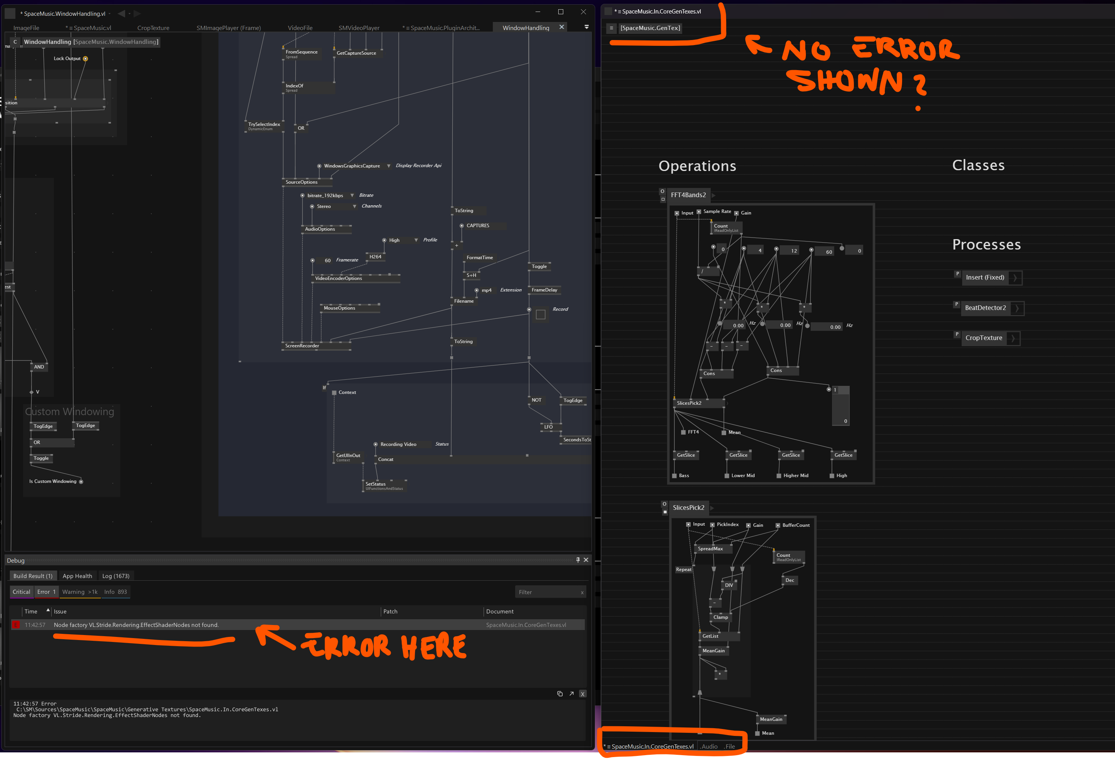Toggle the Record checkbox
Viewport: 1115px width, 759px height.
tap(540, 314)
